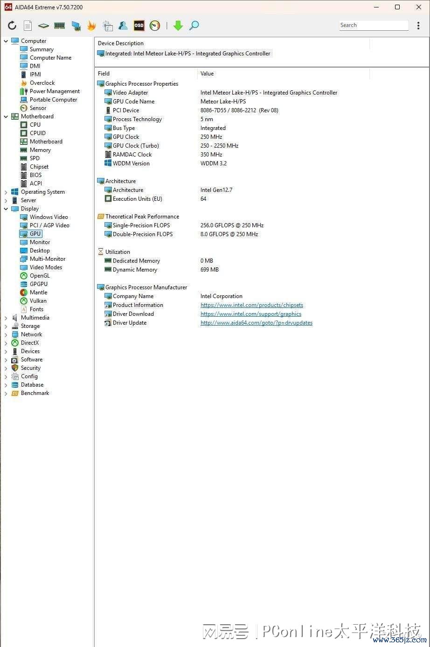Viewport: 430px width, 647px height.
Task: Select Chipset in the tree
Action: (x=39, y=167)
